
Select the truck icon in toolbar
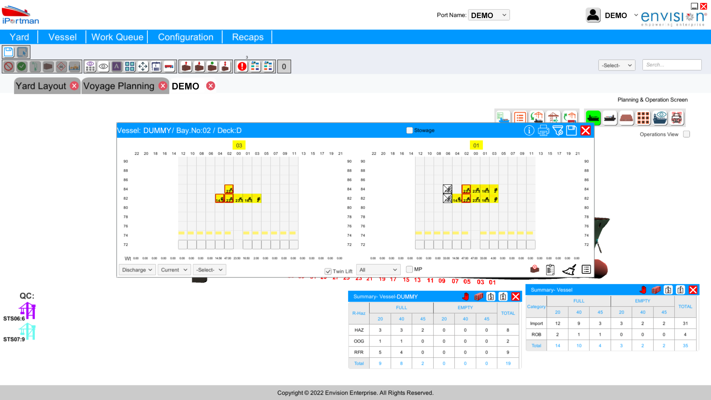click(x=169, y=67)
